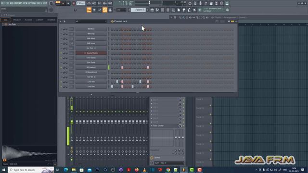Select the FL Studio Mobile channel button
The image size is (308, 173).
(x=91, y=53)
